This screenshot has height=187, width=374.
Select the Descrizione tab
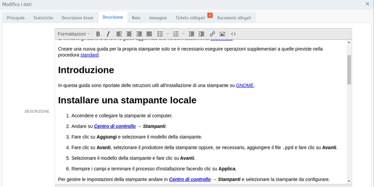(113, 17)
